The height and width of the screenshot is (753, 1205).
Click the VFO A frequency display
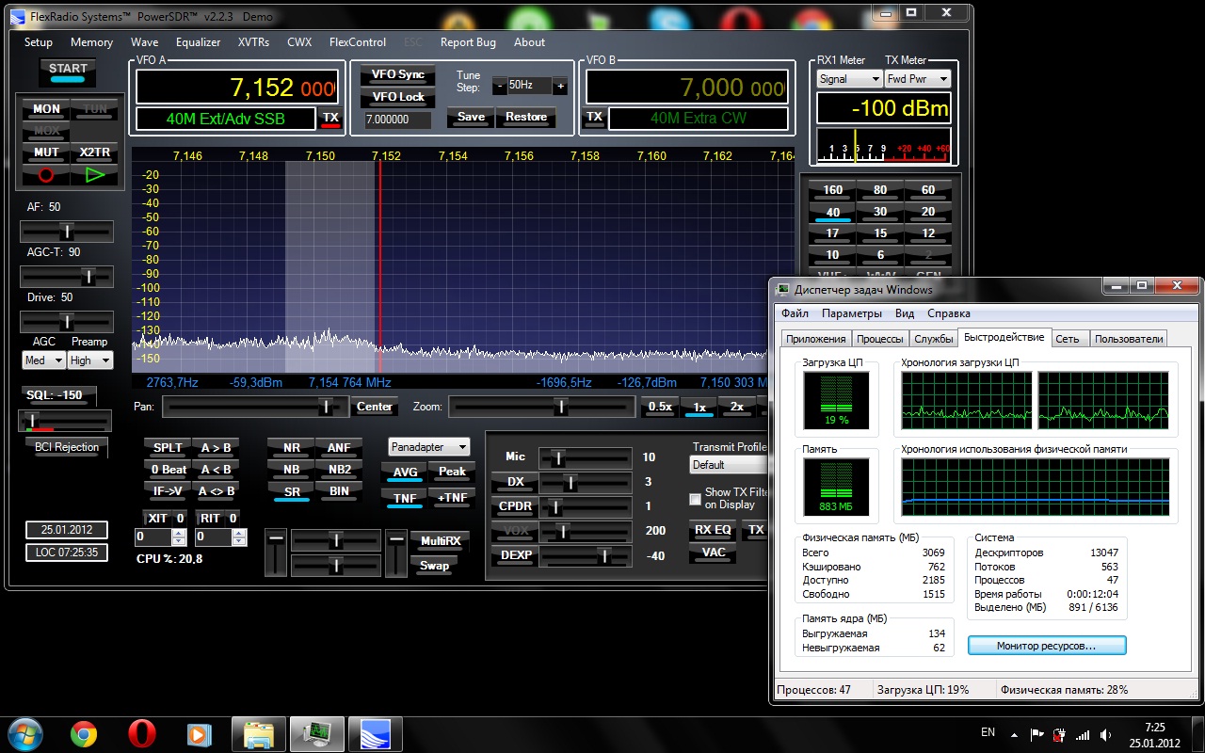[x=237, y=88]
